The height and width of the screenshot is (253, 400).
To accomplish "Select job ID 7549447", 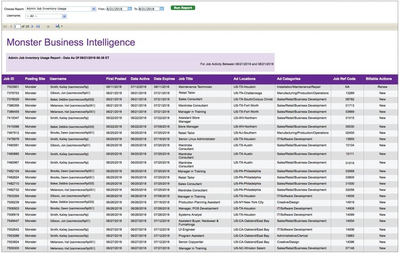I will (13, 221).
